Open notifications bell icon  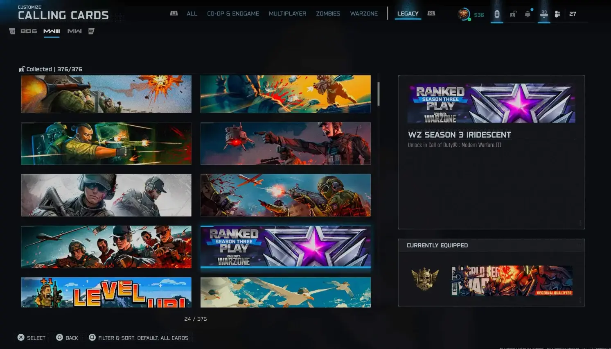[x=528, y=14]
